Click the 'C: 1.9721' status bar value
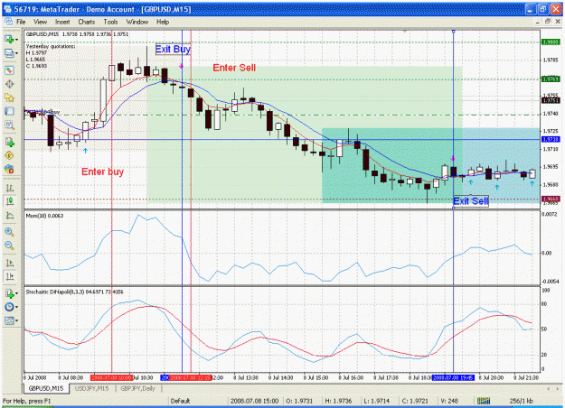565x408 pixels. (x=415, y=401)
